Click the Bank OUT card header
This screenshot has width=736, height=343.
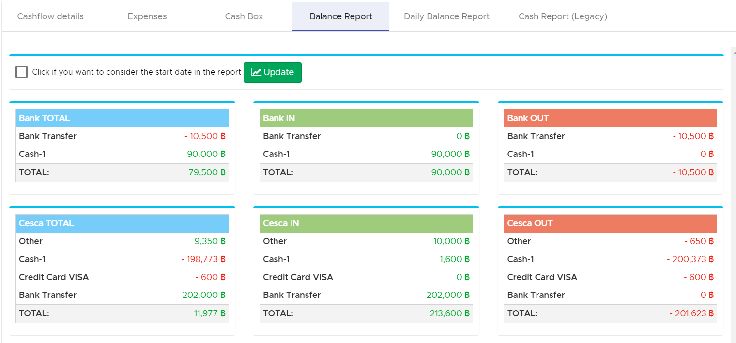pyautogui.click(x=610, y=118)
